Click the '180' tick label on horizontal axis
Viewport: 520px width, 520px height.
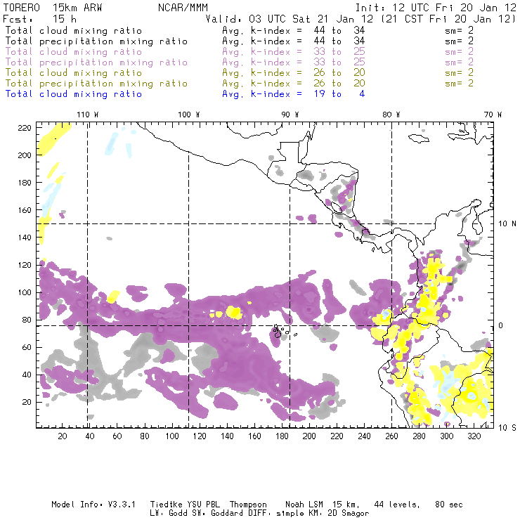(282, 436)
